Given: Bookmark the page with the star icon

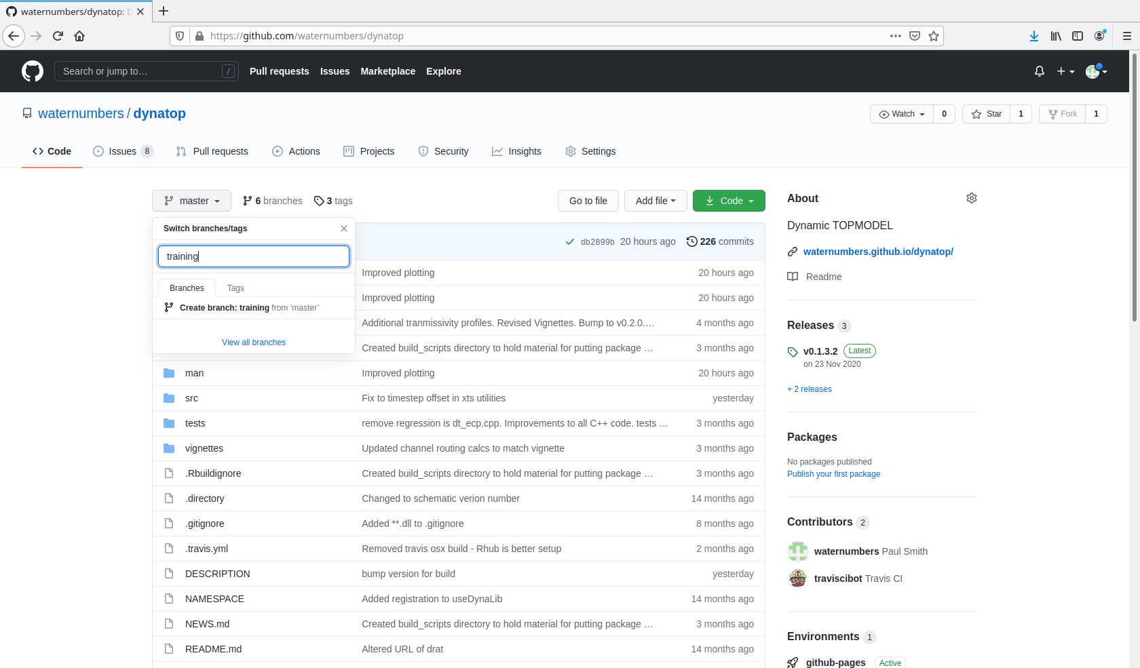Looking at the screenshot, I should [934, 36].
